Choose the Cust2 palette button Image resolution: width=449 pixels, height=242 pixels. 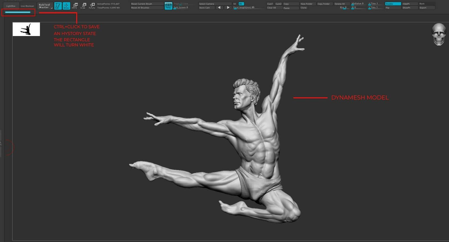tap(278, 4)
